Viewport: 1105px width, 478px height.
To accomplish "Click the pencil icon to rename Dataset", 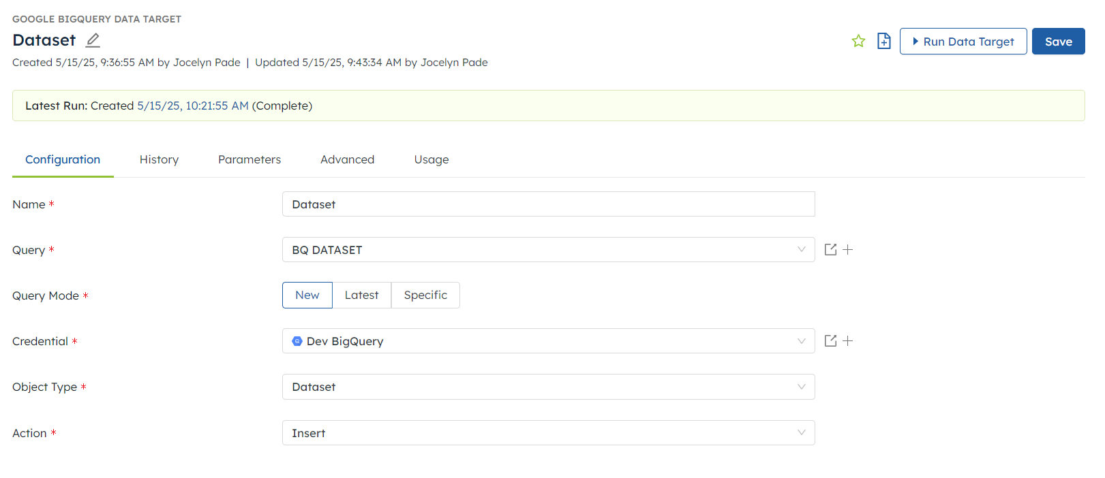I will (93, 40).
